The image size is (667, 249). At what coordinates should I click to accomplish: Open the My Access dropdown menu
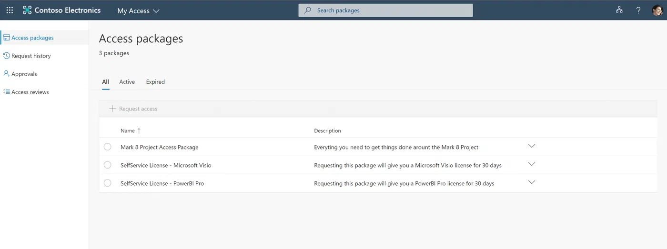pos(138,10)
